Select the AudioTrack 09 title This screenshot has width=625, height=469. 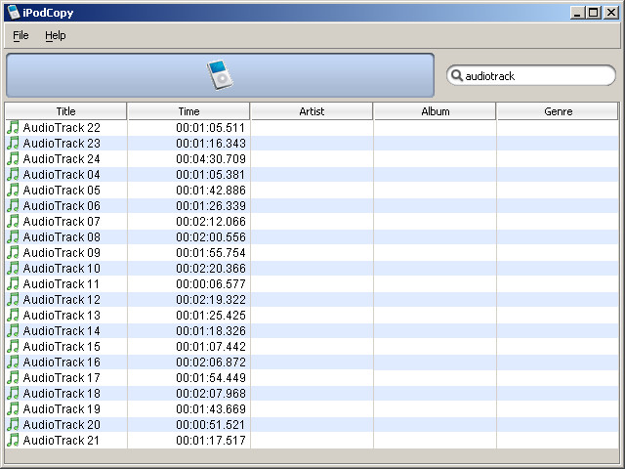(62, 252)
